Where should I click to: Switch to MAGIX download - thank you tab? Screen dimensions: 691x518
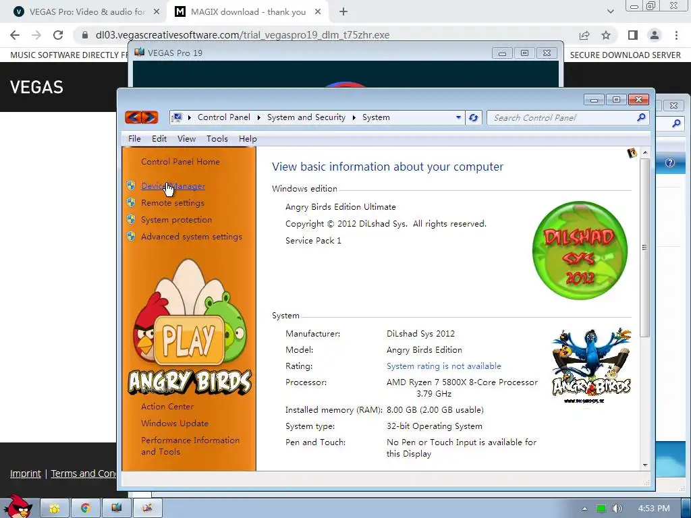point(247,12)
